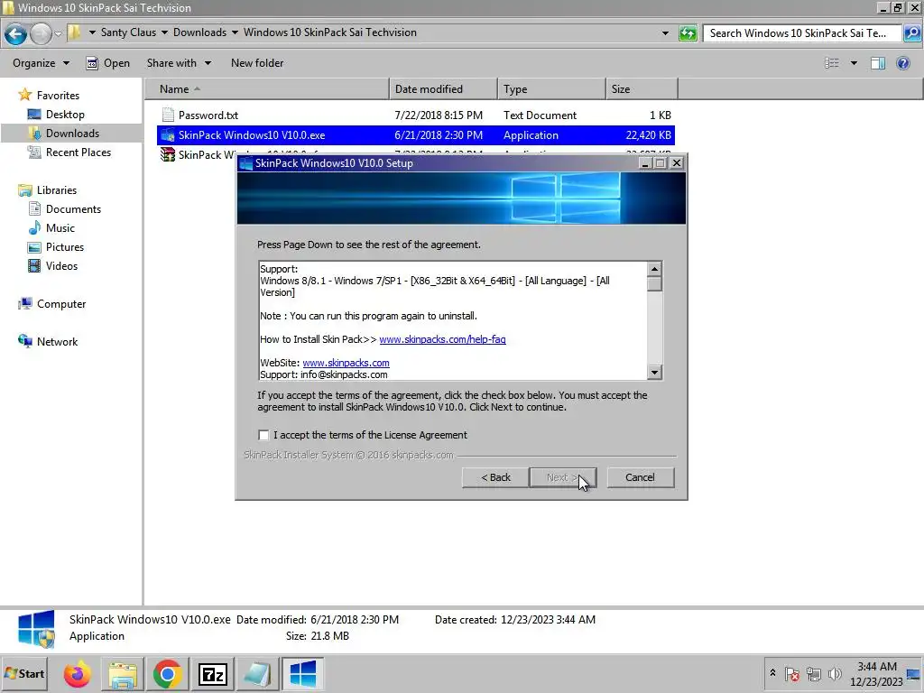Viewport: 924px width, 693px height.
Task: Click the disabled Next button in Setup
Action: pyautogui.click(x=563, y=477)
